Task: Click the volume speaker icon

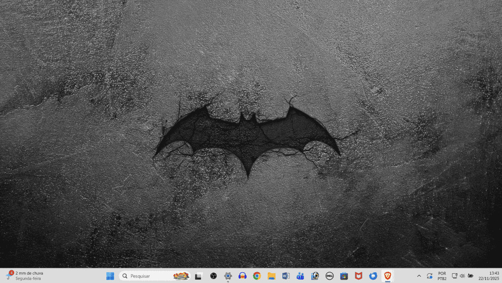Action: coord(462,276)
